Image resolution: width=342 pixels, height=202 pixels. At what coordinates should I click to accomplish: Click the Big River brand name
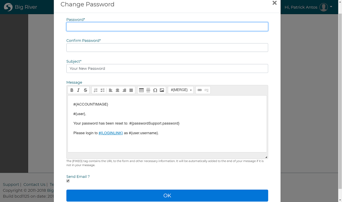click(26, 7)
